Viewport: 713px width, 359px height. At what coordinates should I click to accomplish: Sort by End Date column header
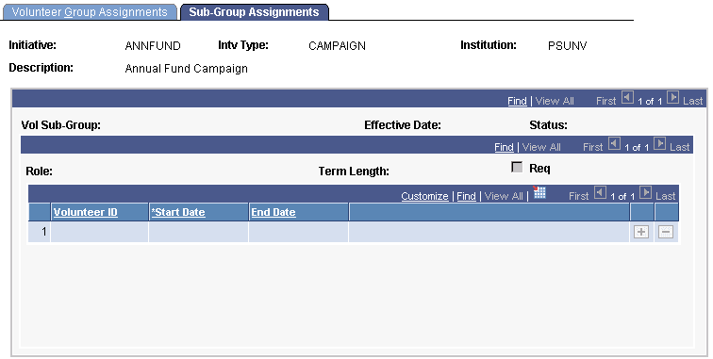tap(274, 212)
